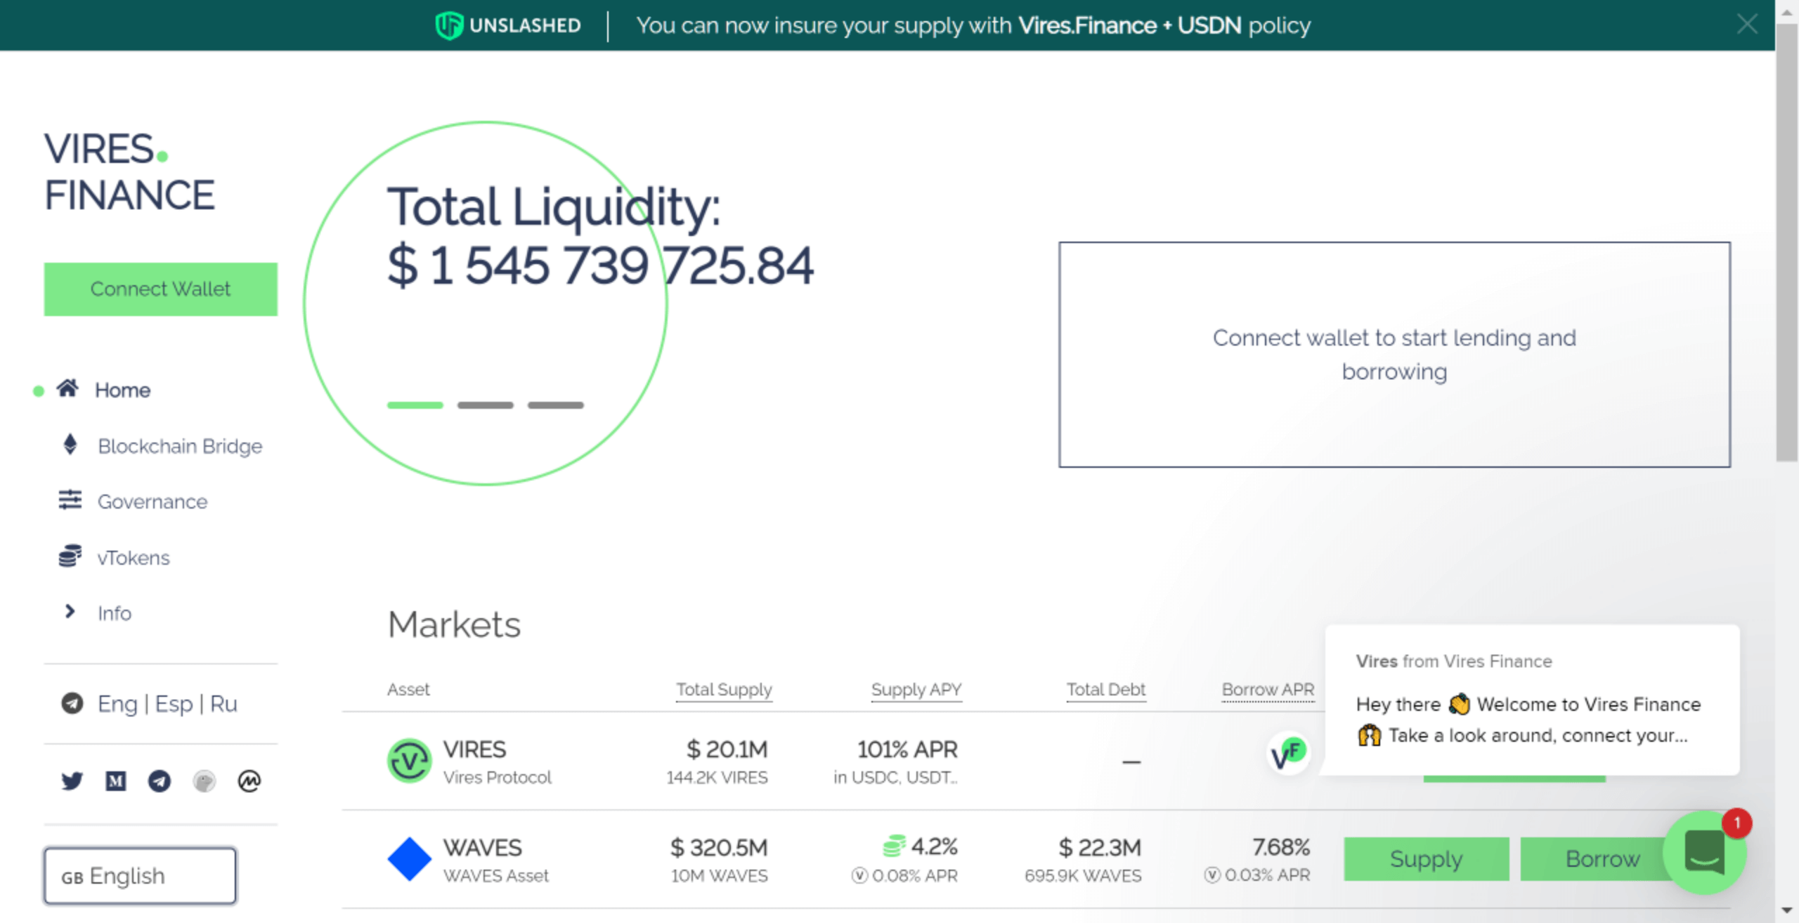1799x923 pixels.
Task: Select the Governance sliders icon
Action: click(69, 500)
